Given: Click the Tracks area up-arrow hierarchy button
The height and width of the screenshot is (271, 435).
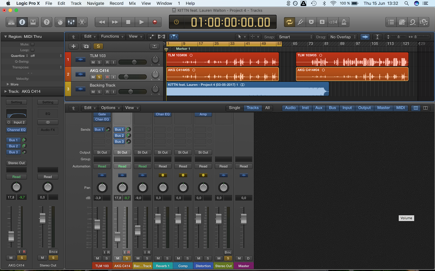Looking at the screenshot, I should point(73,37).
